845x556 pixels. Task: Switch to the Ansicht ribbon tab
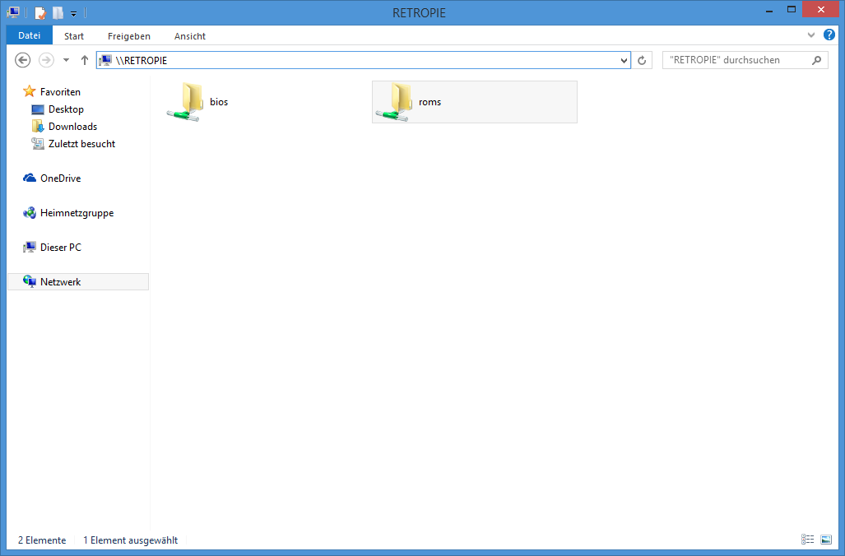coord(190,36)
